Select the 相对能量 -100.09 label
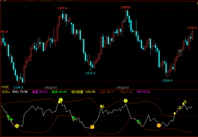 click(x=83, y=92)
